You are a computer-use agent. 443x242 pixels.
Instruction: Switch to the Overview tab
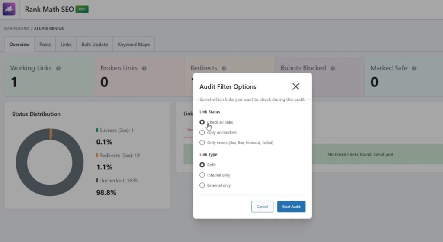19,44
